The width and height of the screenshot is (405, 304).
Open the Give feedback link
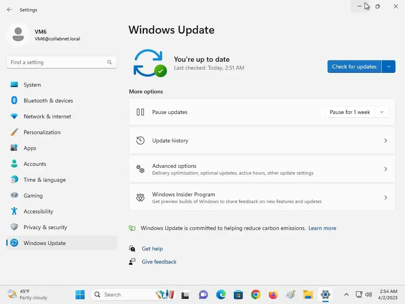tap(159, 262)
